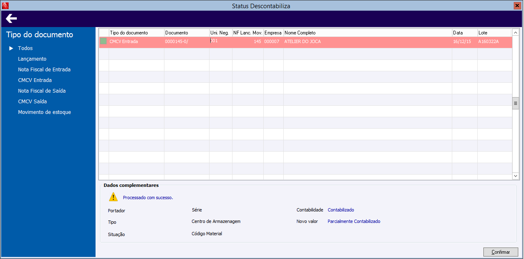Screen dimensions: 524x259
Task: Click the lot cell 'A160322A'
Action: tap(494, 42)
